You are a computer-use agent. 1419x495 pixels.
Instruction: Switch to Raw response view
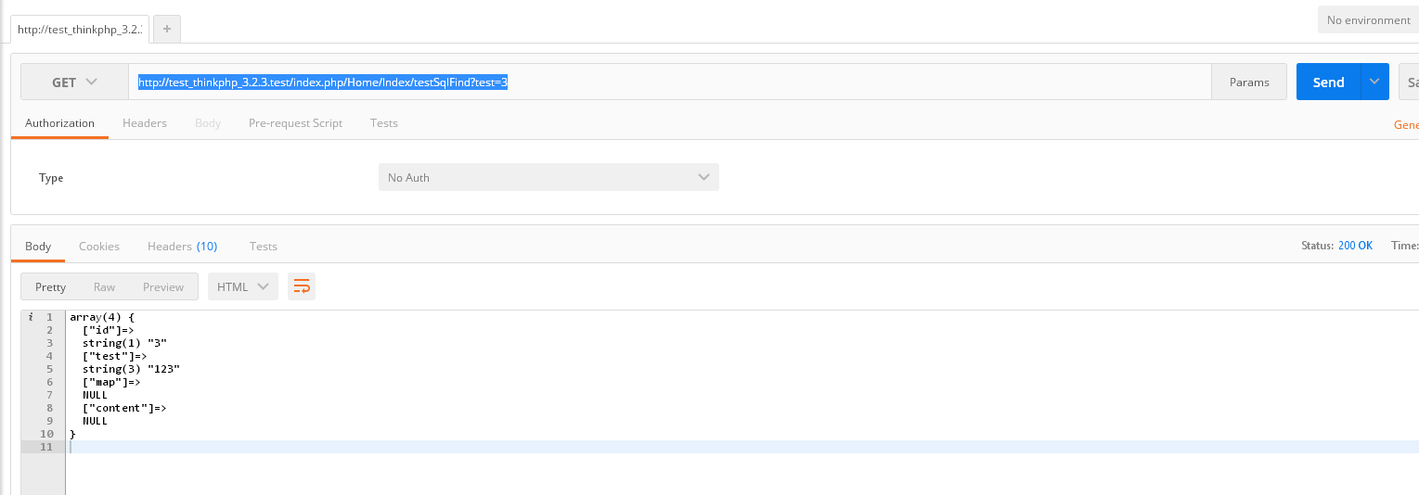coord(104,286)
